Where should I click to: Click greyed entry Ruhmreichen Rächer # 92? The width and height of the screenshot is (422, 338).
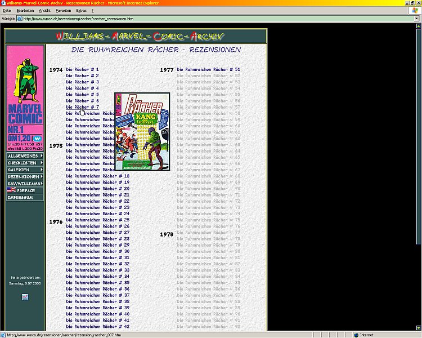point(208,326)
